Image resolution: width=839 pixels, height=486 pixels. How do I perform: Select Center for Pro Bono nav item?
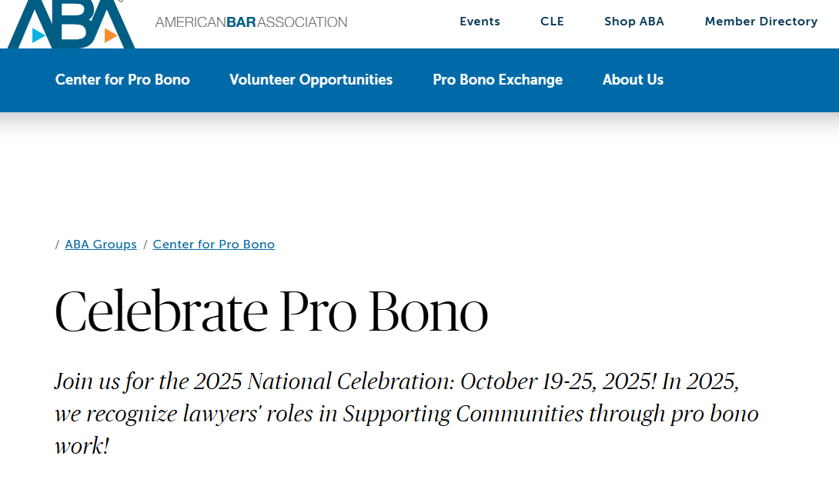(122, 80)
